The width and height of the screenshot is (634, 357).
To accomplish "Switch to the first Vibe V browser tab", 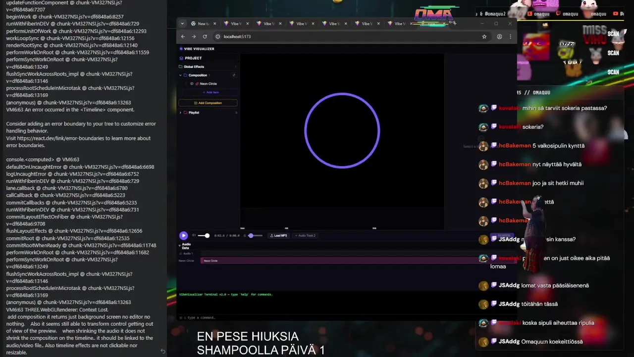I will pos(236,24).
